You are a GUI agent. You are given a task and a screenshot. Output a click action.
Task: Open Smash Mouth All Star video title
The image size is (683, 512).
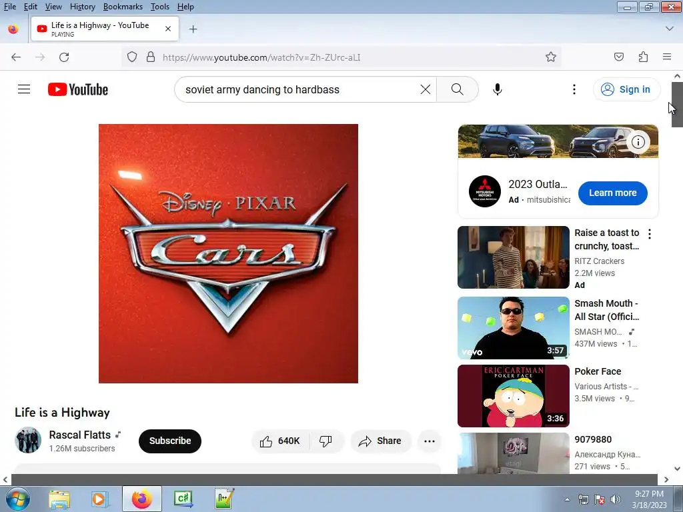(x=607, y=310)
